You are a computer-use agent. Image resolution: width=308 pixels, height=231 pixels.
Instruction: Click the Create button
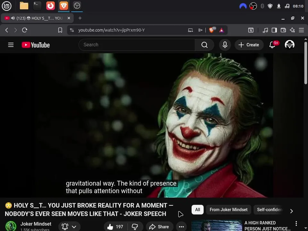249,45
